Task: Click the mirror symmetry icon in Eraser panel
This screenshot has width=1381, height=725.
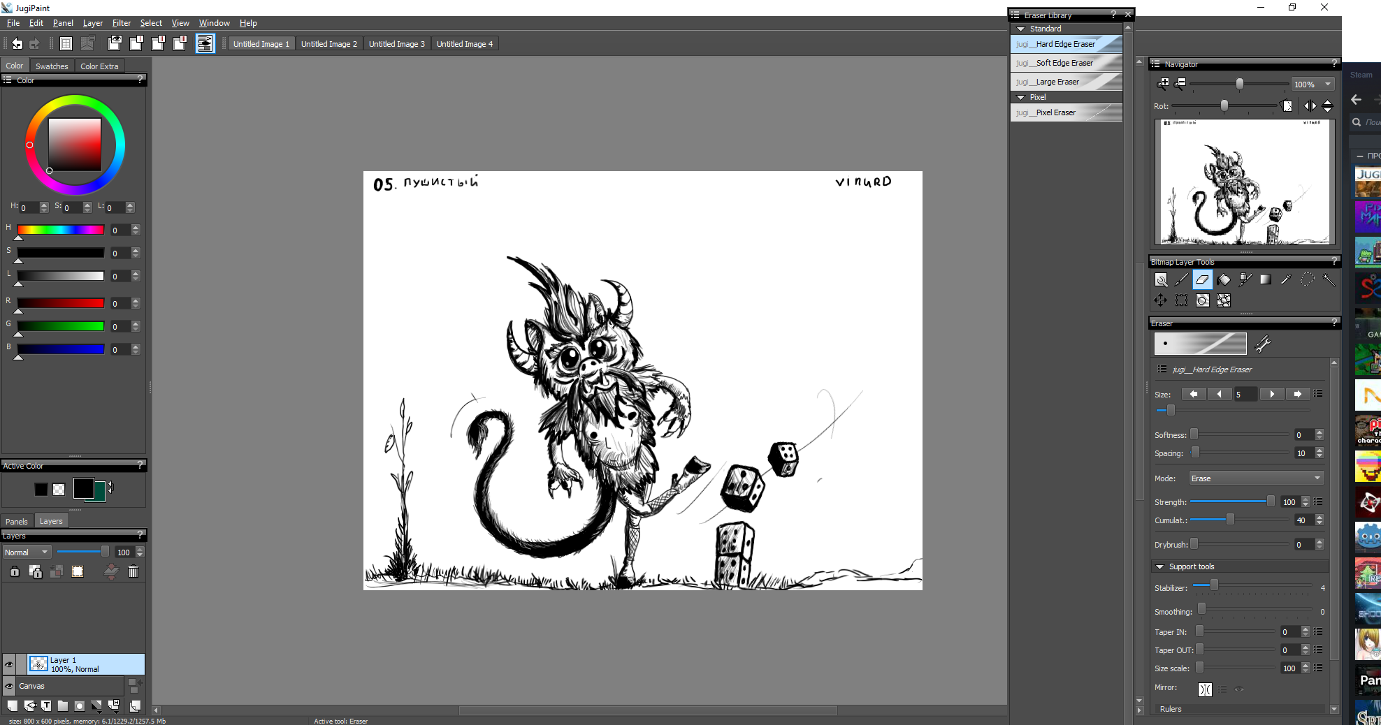Action: [x=1205, y=689]
